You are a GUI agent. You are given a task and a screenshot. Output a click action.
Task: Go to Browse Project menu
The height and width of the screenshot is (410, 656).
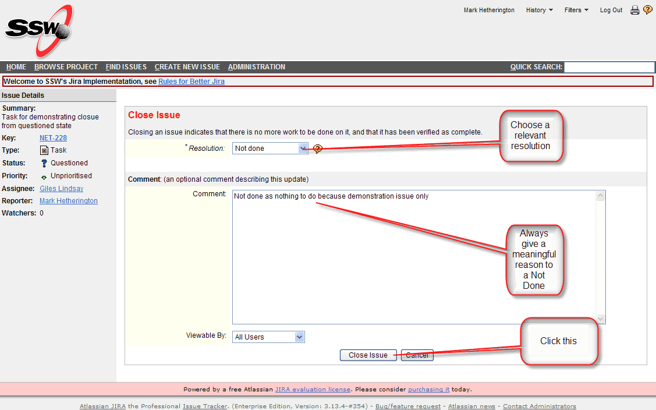(x=66, y=67)
